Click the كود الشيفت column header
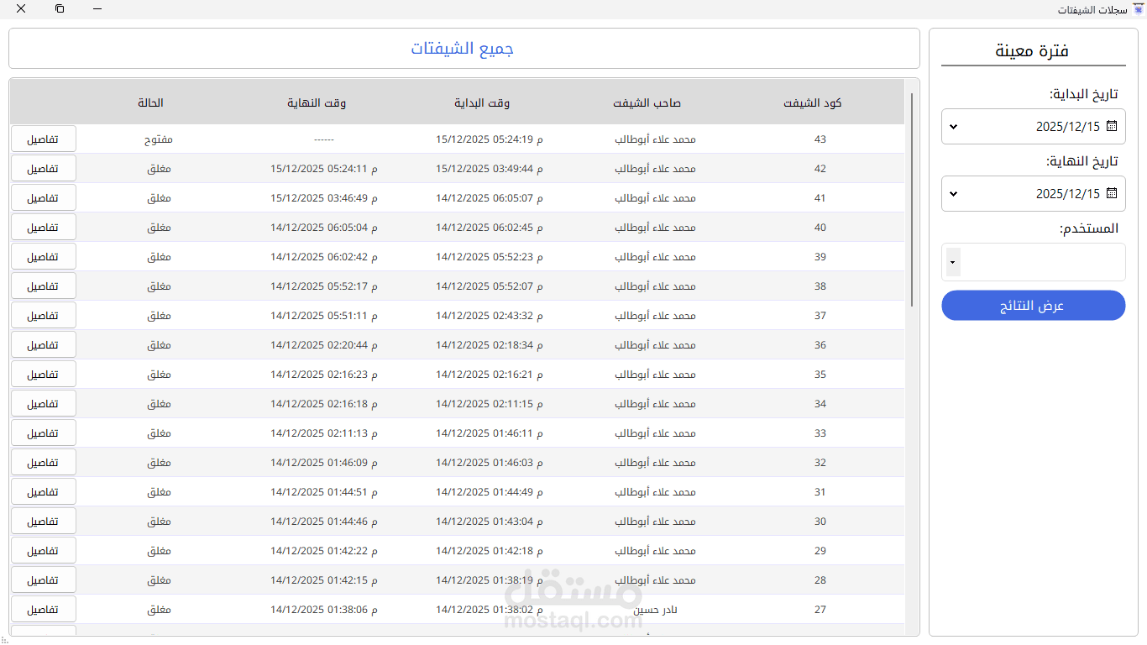Screen dimensions: 1147x645 pos(812,102)
